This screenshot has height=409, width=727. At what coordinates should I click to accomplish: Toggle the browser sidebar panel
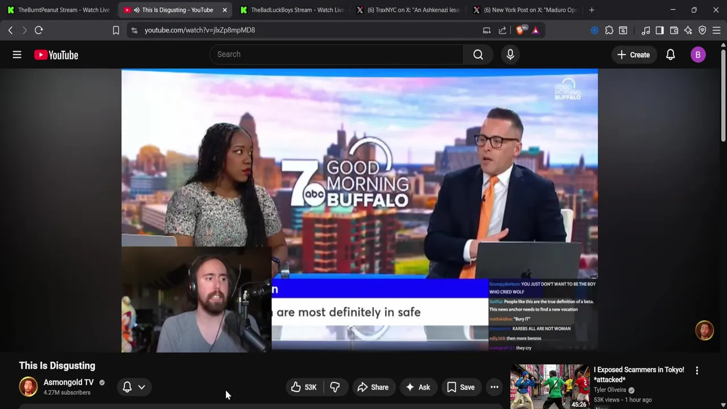coord(659,30)
